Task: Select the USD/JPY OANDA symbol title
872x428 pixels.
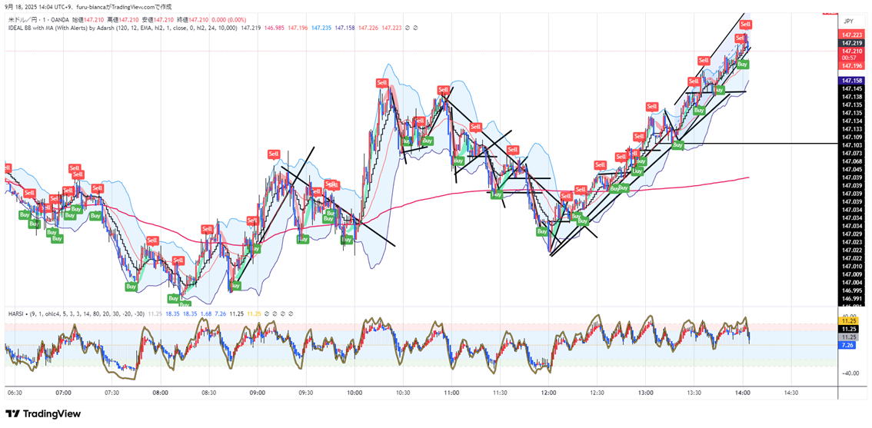Action: [38, 18]
